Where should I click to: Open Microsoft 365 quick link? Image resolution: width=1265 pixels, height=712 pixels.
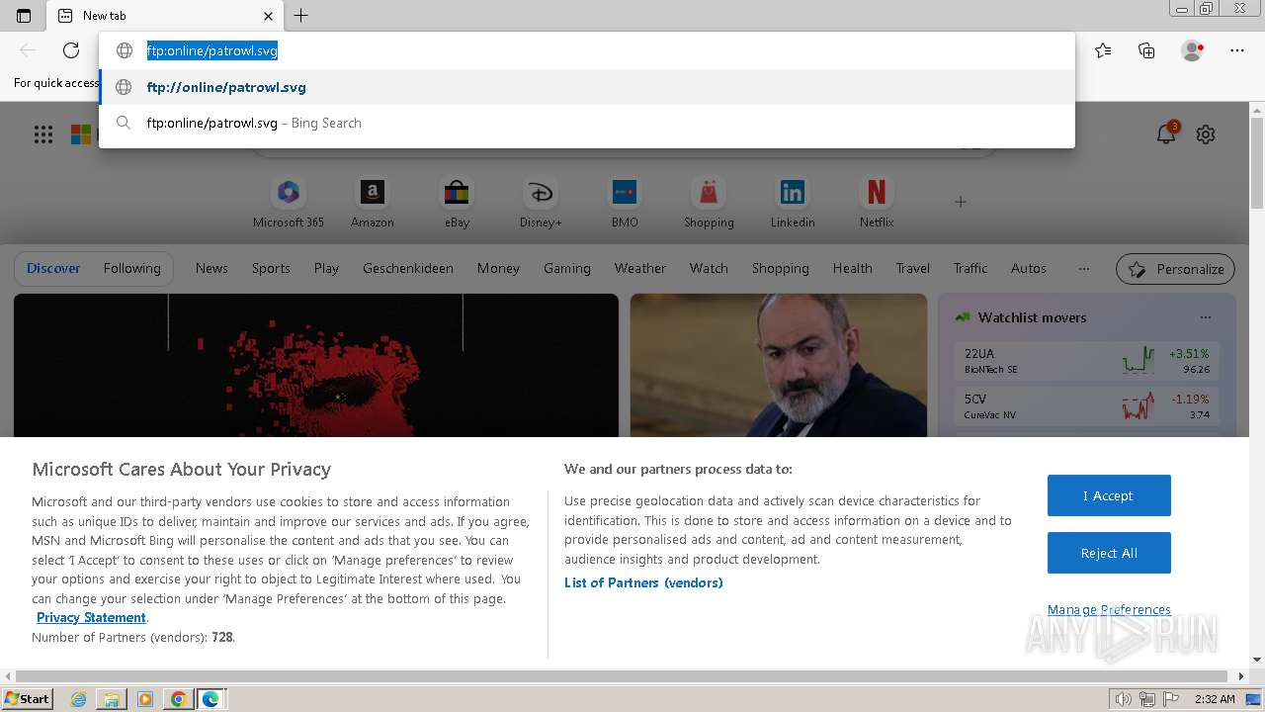[x=289, y=203]
